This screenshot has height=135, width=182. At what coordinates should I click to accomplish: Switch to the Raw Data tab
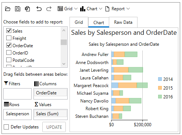click(x=123, y=22)
